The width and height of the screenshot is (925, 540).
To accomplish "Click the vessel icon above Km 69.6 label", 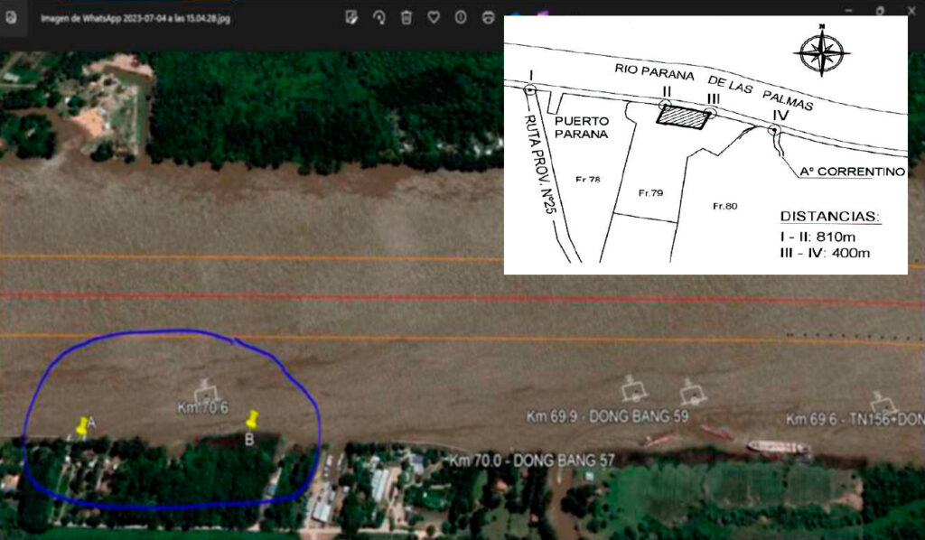I will (881, 402).
